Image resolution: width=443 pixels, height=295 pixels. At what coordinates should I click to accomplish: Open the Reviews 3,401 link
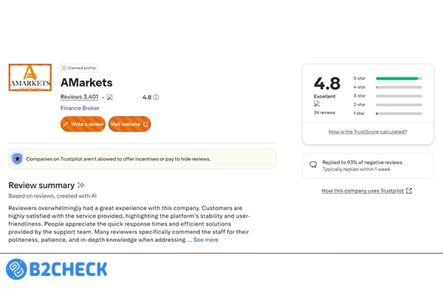pos(79,97)
